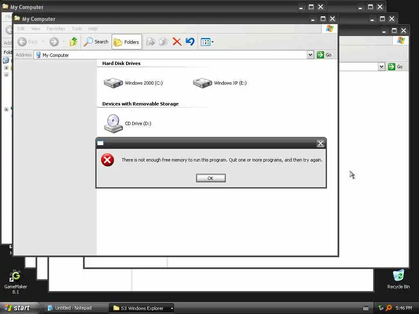This screenshot has height=314, width=419.
Task: Click the Hard Disk Drives group header
Action: pos(121,63)
